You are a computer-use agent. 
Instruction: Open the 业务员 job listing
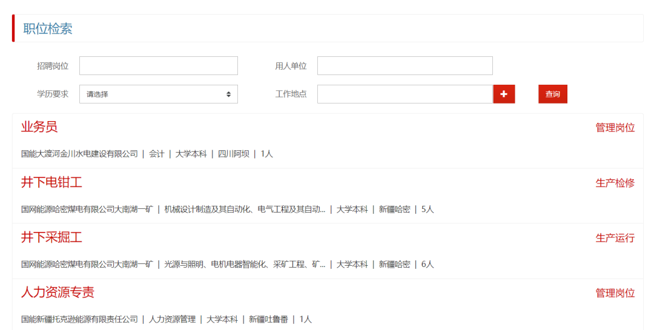coord(39,127)
